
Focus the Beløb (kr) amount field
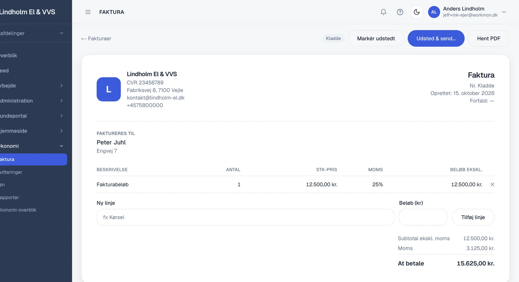pos(423,217)
